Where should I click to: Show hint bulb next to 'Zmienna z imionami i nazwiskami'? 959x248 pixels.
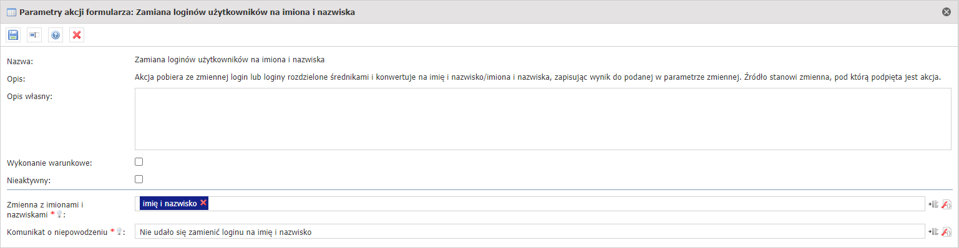pos(59,214)
